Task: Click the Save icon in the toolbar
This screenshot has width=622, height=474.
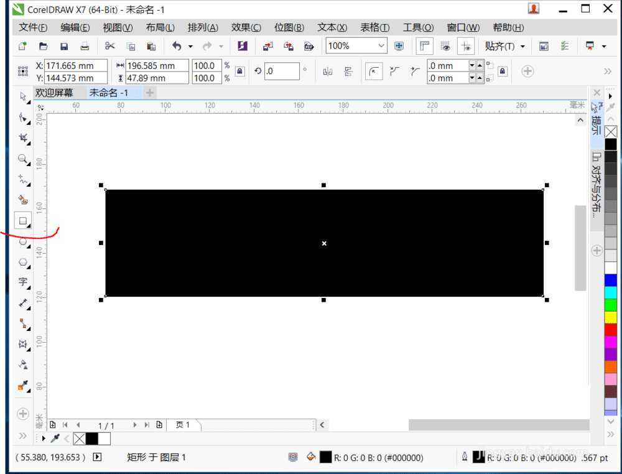Action: (63, 46)
